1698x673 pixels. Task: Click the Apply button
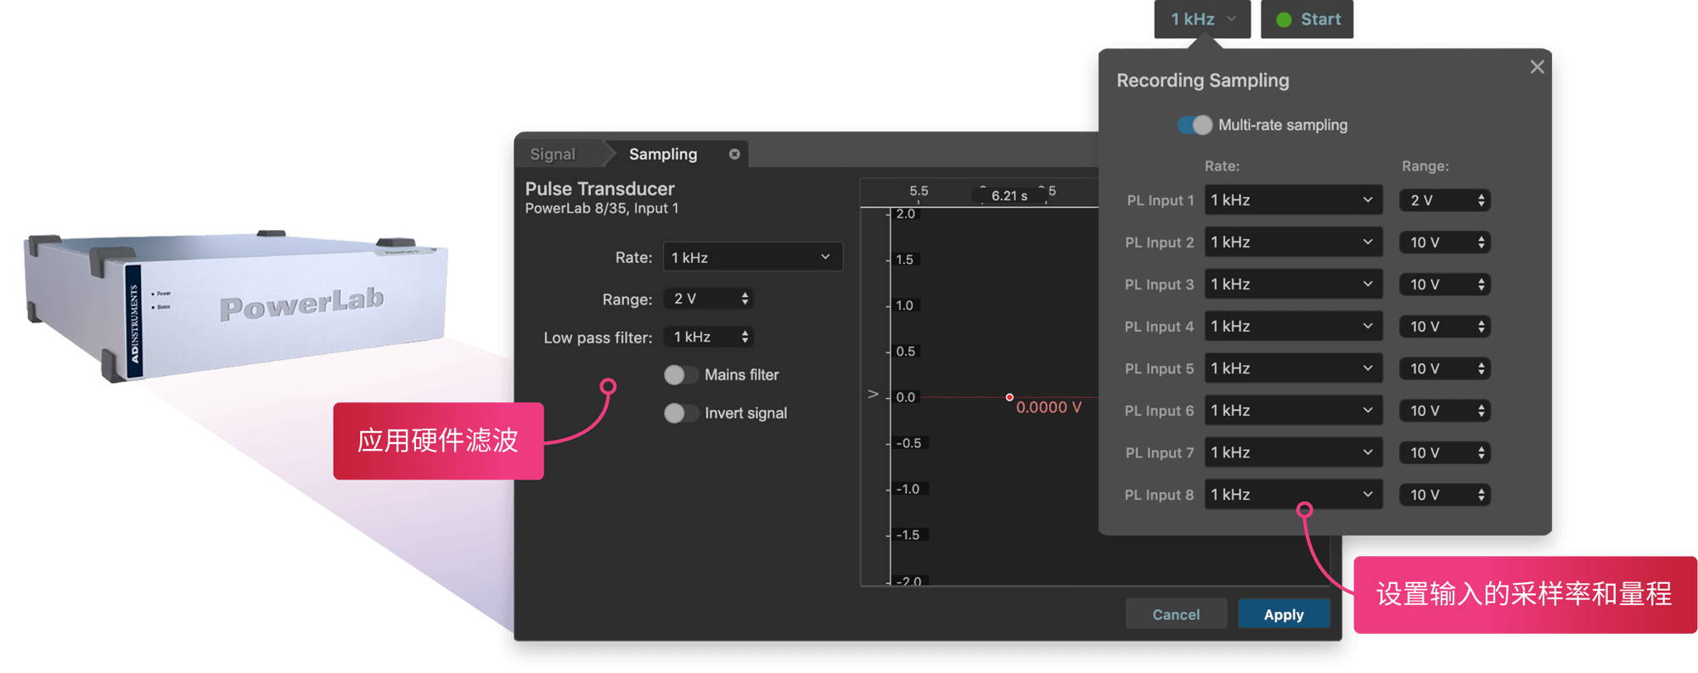click(x=1284, y=614)
